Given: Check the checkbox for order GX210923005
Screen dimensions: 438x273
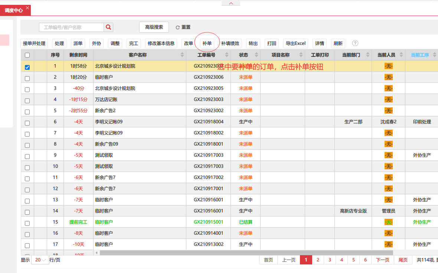Looking at the screenshot, I should pyautogui.click(x=27, y=90).
